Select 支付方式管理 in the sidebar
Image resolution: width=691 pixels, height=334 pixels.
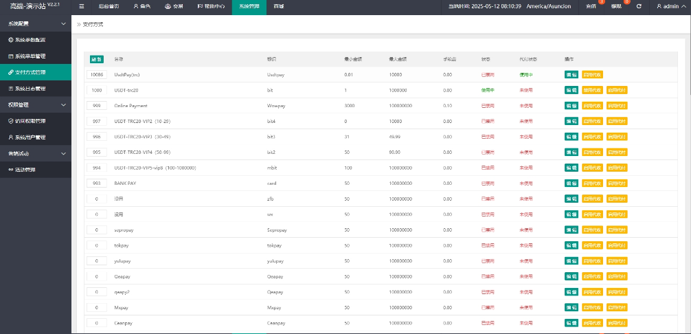[36, 72]
